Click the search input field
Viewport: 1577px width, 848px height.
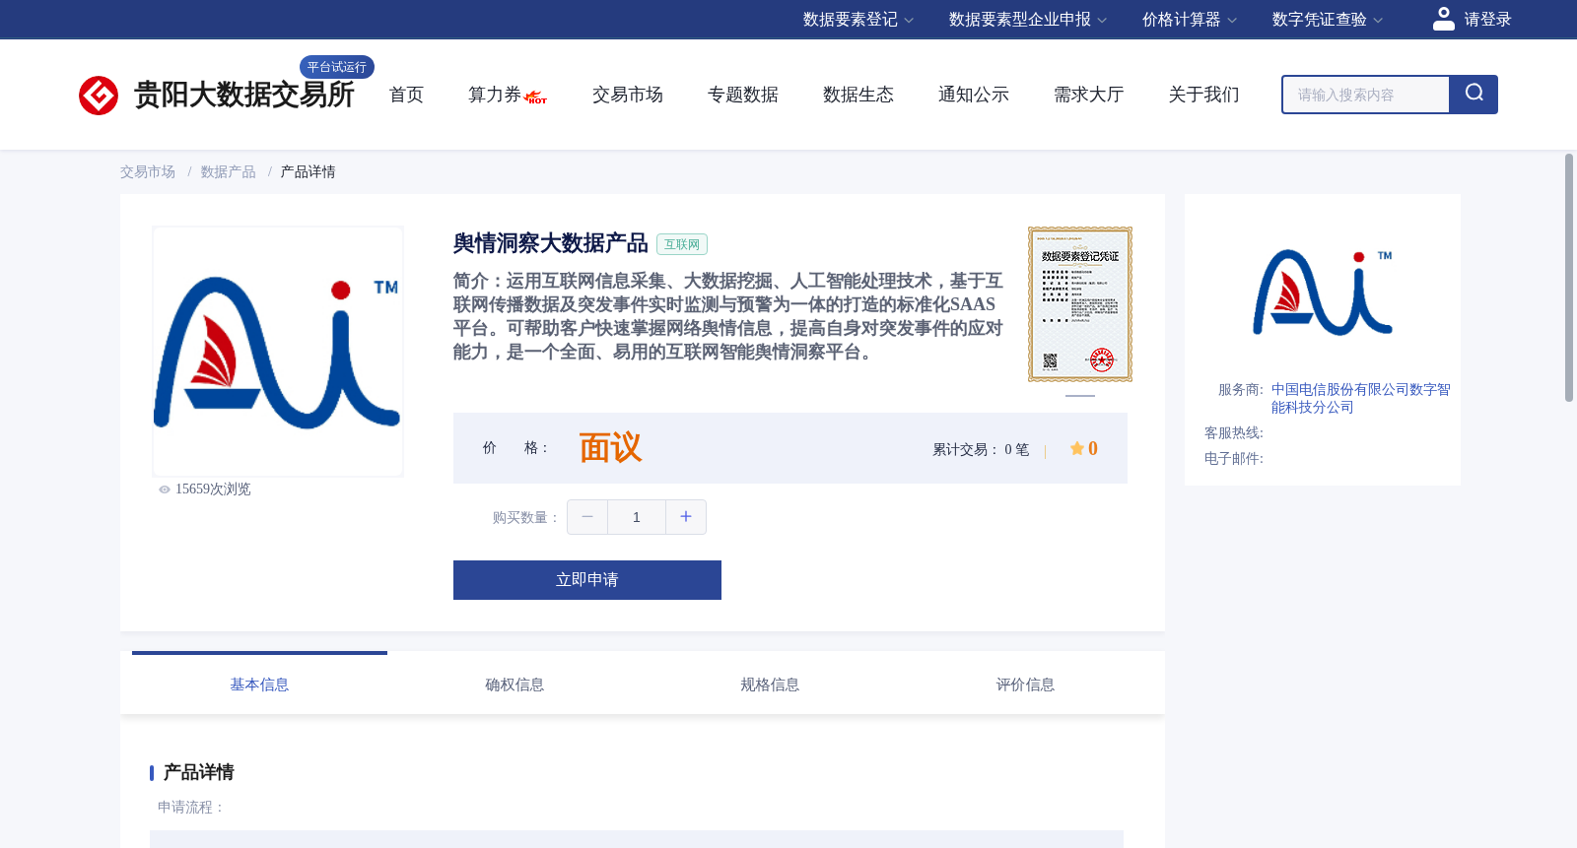click(x=1366, y=95)
